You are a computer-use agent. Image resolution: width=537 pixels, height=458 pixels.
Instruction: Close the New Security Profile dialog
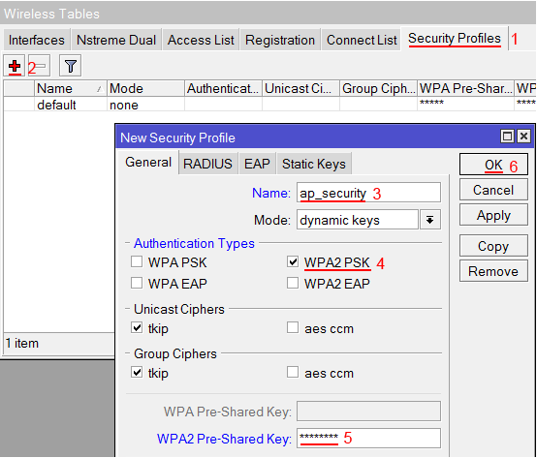click(523, 137)
